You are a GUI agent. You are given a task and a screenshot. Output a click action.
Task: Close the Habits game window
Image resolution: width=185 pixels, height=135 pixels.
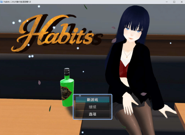182,2
